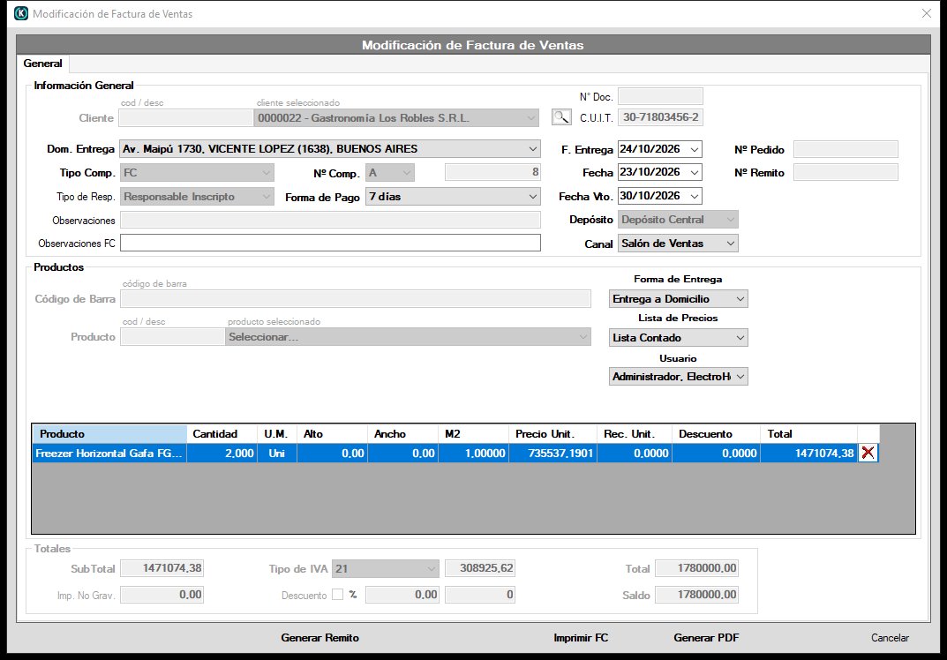Click the C.U.I.T. field with 30-71803456-2
The width and height of the screenshot is (947, 660).
tap(660, 117)
